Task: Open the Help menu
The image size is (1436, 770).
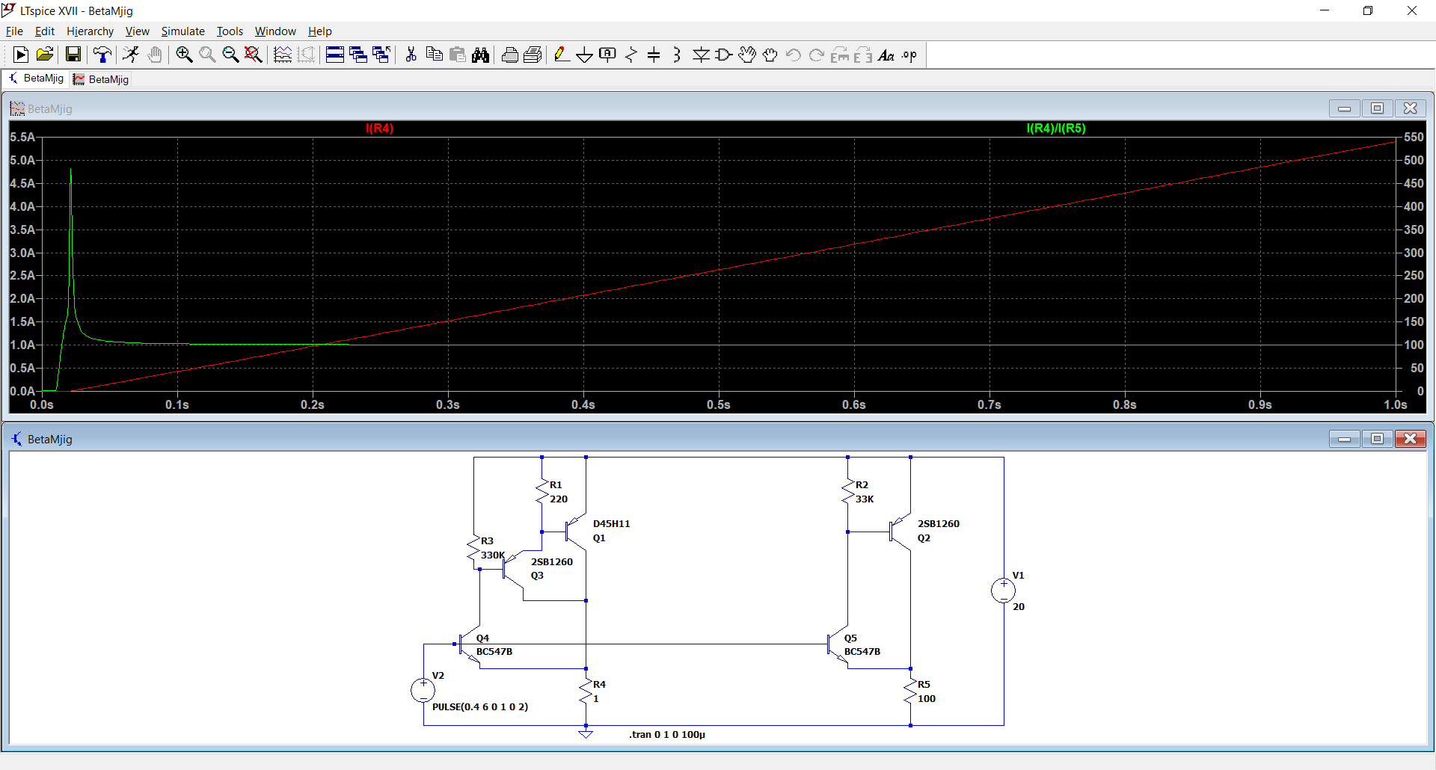Action: pos(319,31)
